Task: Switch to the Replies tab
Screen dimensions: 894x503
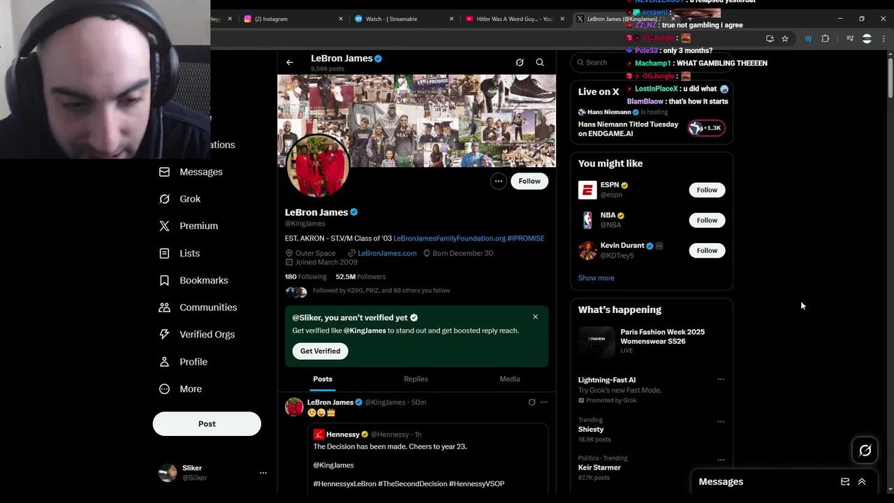Action: (x=416, y=379)
